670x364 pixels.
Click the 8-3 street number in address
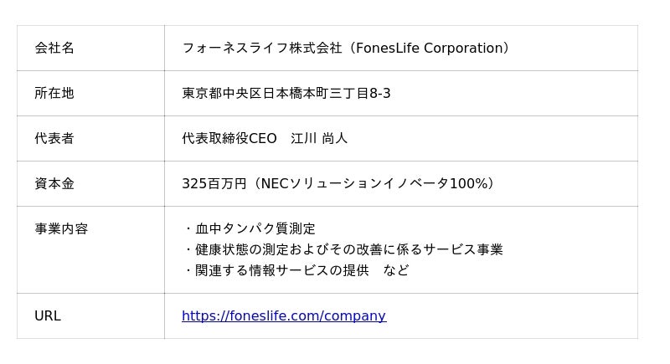[x=380, y=94]
